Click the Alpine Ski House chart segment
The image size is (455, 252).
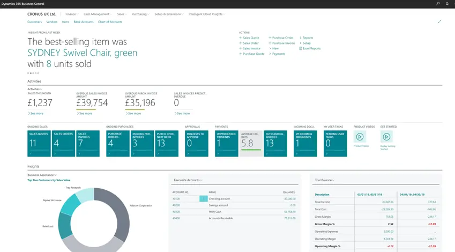click(70, 204)
